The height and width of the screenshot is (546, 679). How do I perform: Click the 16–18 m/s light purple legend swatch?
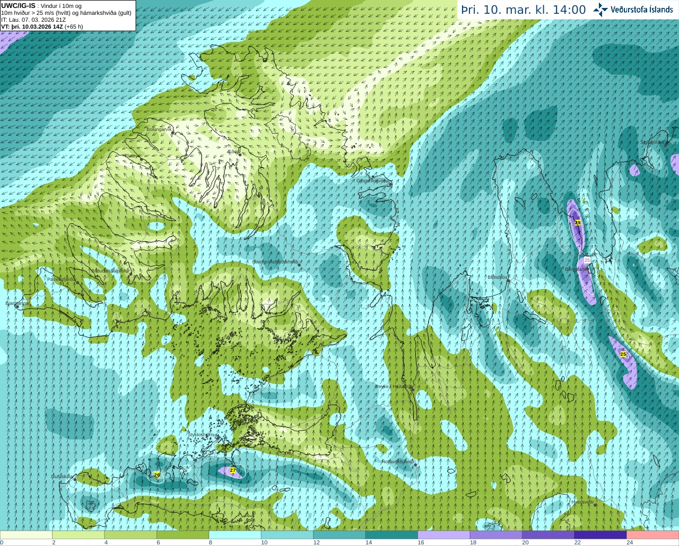click(x=444, y=534)
